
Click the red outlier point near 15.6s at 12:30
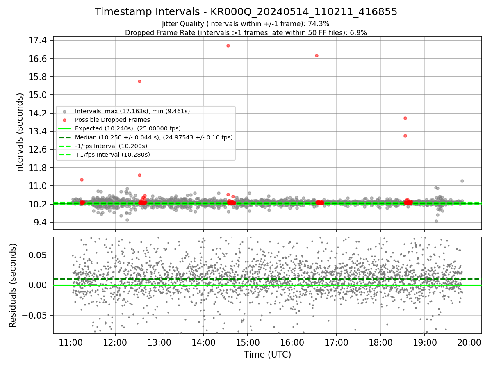coord(139,81)
